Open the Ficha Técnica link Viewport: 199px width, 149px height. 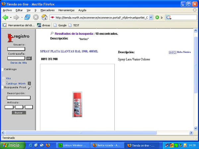[x=184, y=52]
